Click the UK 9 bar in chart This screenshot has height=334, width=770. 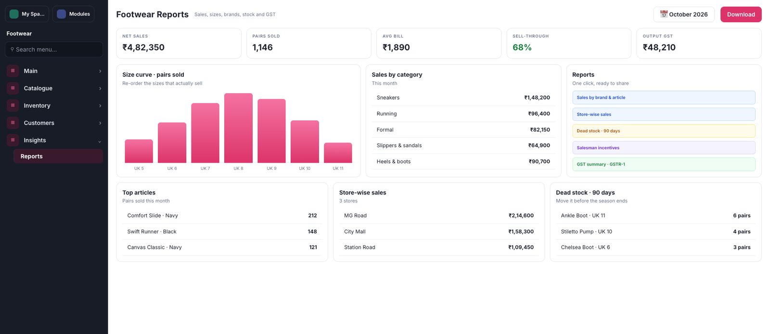tap(271, 131)
